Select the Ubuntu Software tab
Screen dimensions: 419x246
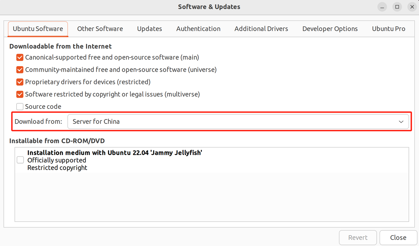click(38, 29)
